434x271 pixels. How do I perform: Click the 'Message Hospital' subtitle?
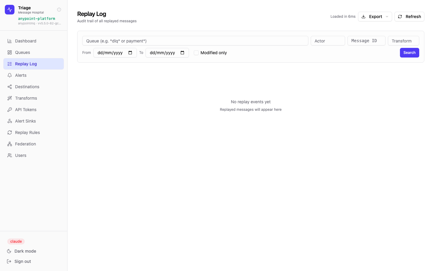pyautogui.click(x=31, y=13)
